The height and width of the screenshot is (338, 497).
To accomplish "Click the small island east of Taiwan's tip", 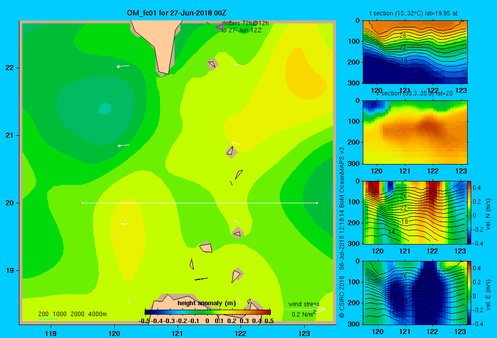I will coord(212,64).
